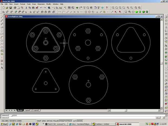Image resolution: width=168 pixels, height=126 pixels.
Task: Click the Cut scissors icon
Action: pyautogui.click(x=26, y=8)
